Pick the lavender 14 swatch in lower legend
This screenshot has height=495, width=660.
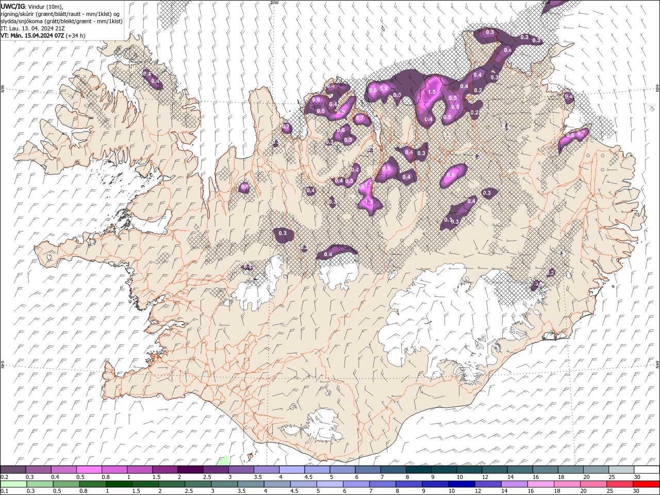(514, 484)
